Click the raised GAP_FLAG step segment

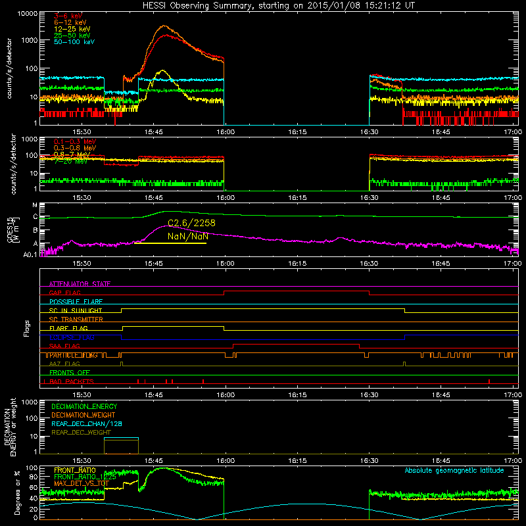click(297, 291)
